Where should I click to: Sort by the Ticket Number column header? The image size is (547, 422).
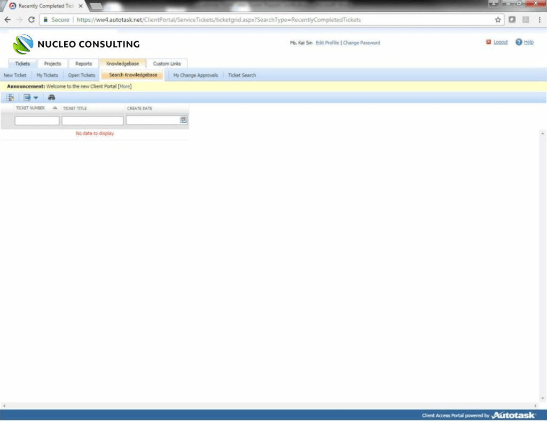(x=30, y=108)
